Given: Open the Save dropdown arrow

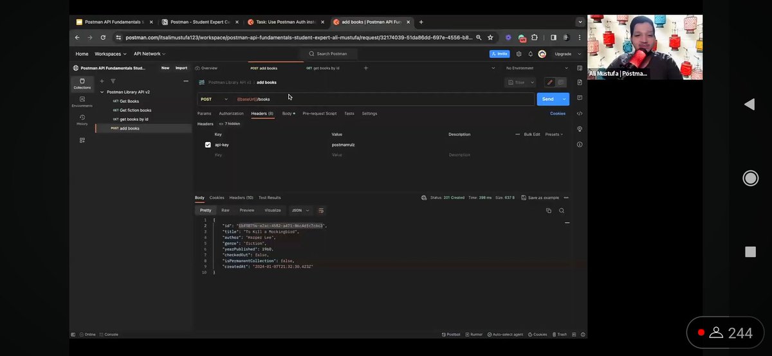Looking at the screenshot, I should tap(532, 82).
